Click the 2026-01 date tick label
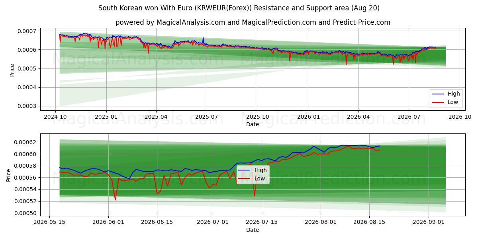Image resolution: width=478 pixels, height=239 pixels. tap(309, 117)
